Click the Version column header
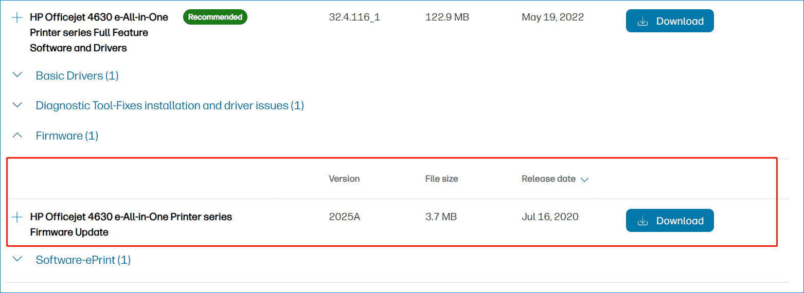 [x=344, y=179]
